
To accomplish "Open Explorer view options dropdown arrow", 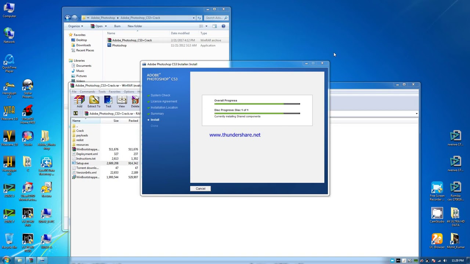I will tap(206, 26).
